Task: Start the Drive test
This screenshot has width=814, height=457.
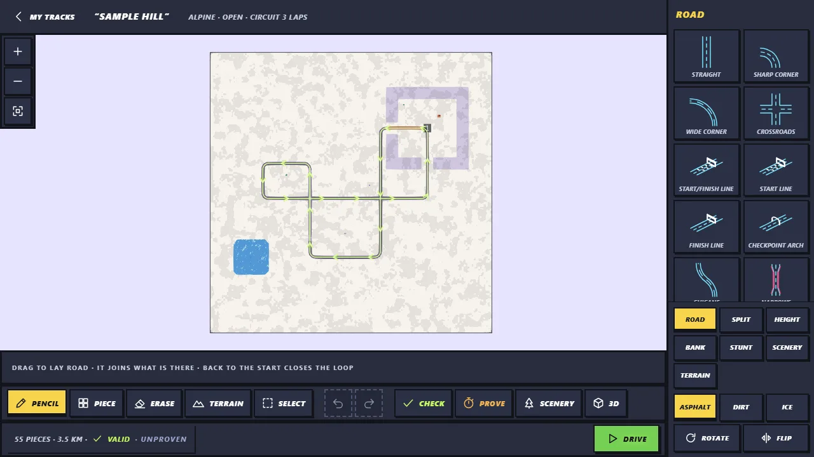Action: pos(626,439)
